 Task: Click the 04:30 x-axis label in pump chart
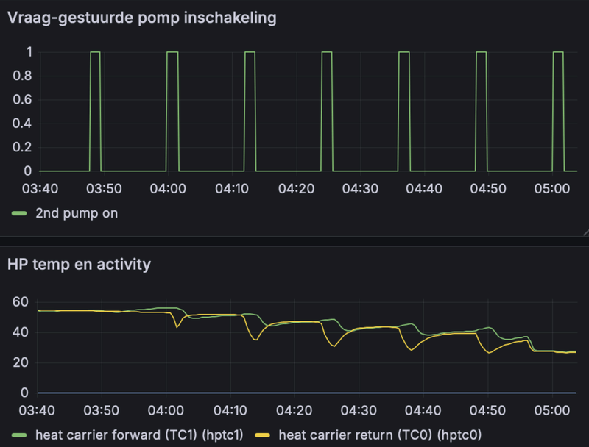(x=360, y=189)
